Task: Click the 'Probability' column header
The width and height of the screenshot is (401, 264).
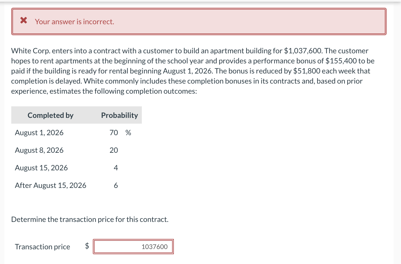Action: point(119,115)
